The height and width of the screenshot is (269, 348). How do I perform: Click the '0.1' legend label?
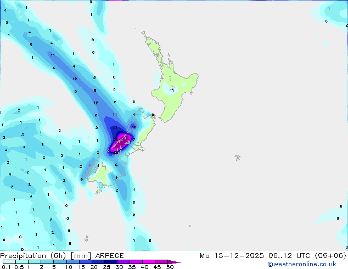coord(6,267)
